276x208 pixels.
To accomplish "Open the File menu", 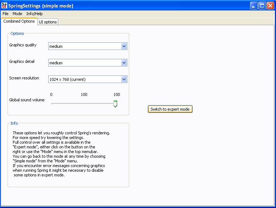I will (x=5, y=14).
